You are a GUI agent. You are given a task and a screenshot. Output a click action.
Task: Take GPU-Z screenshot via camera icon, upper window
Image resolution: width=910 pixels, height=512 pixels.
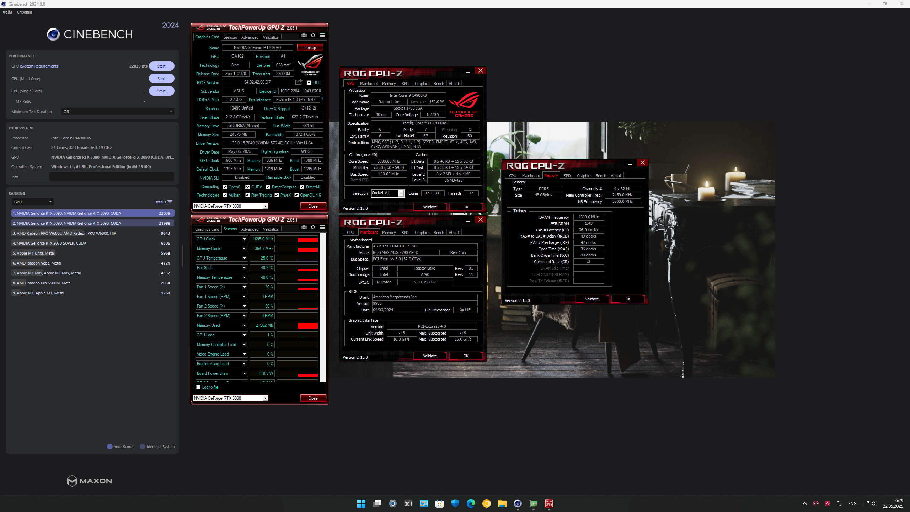(304, 35)
